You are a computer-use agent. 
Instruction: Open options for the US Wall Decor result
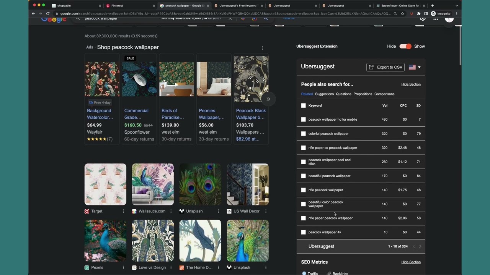[x=266, y=211]
